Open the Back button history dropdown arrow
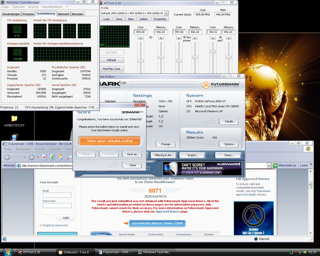320x256 pixels. pos(24,157)
